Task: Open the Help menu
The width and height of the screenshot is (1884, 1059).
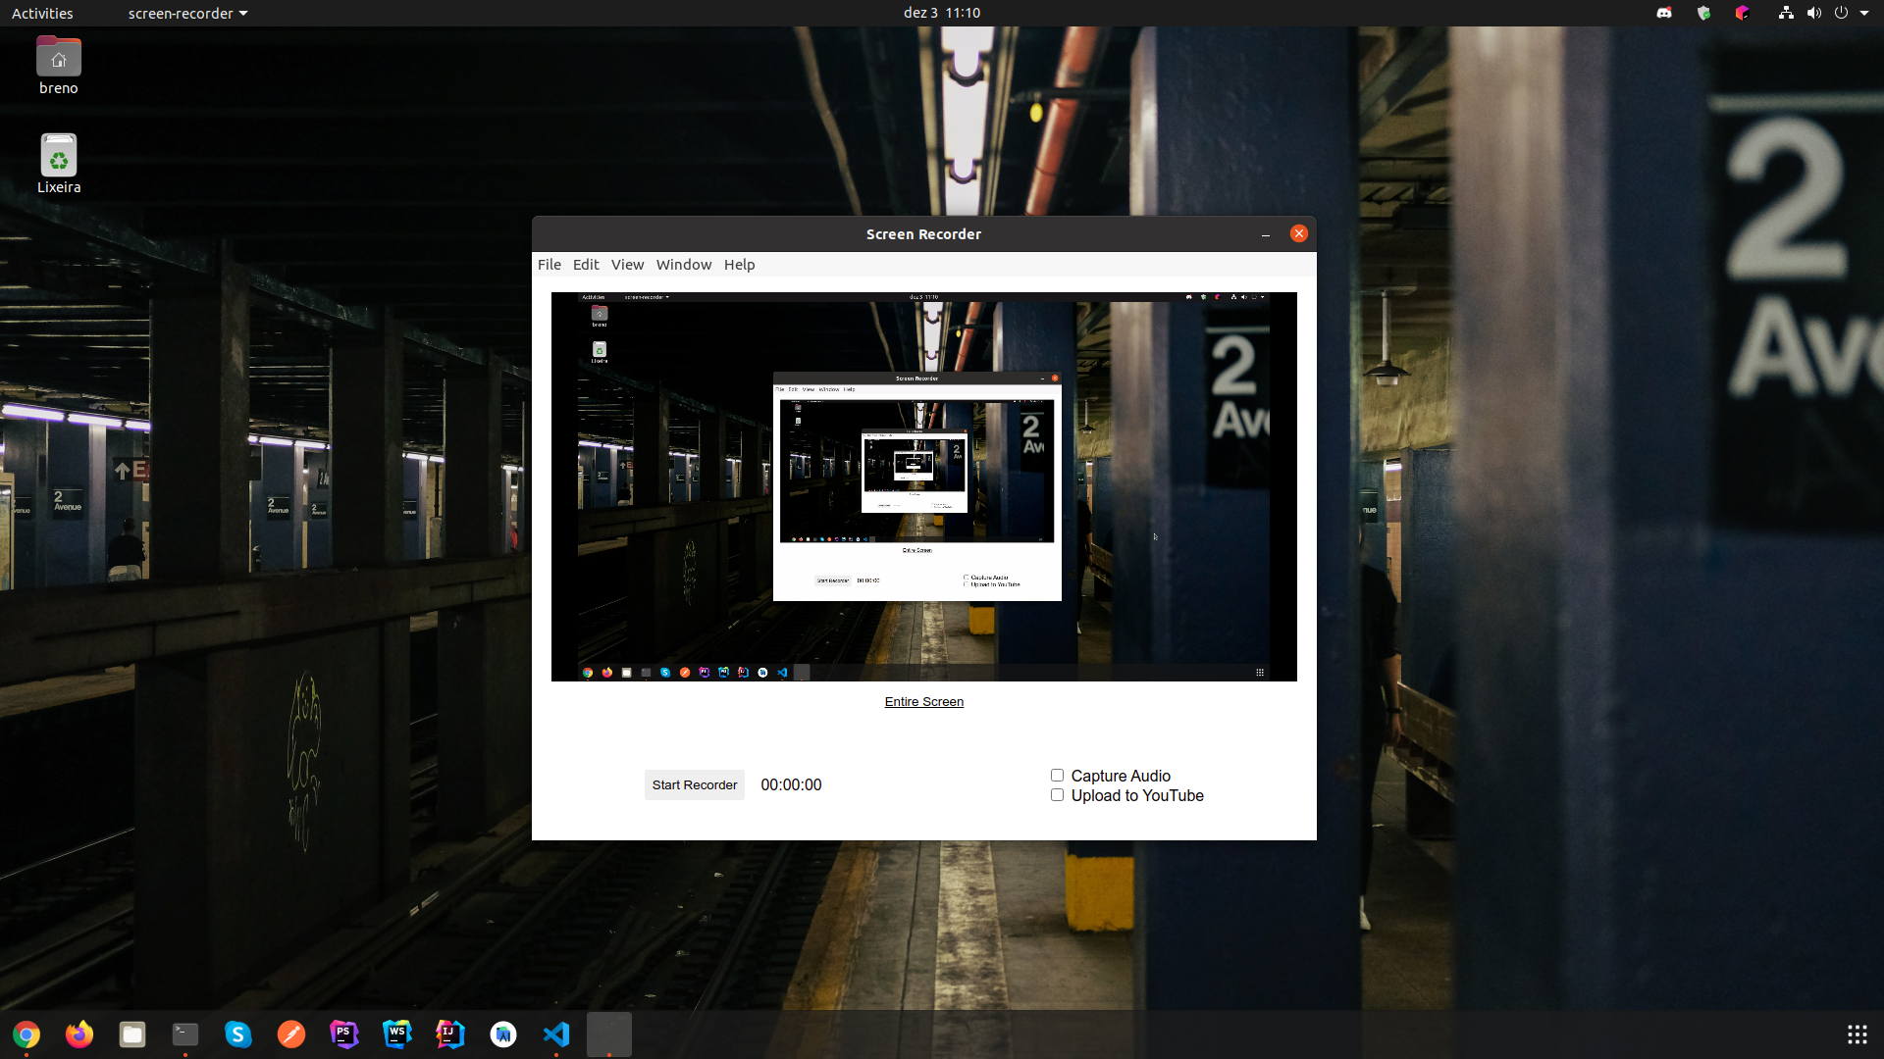Action: [x=739, y=265]
